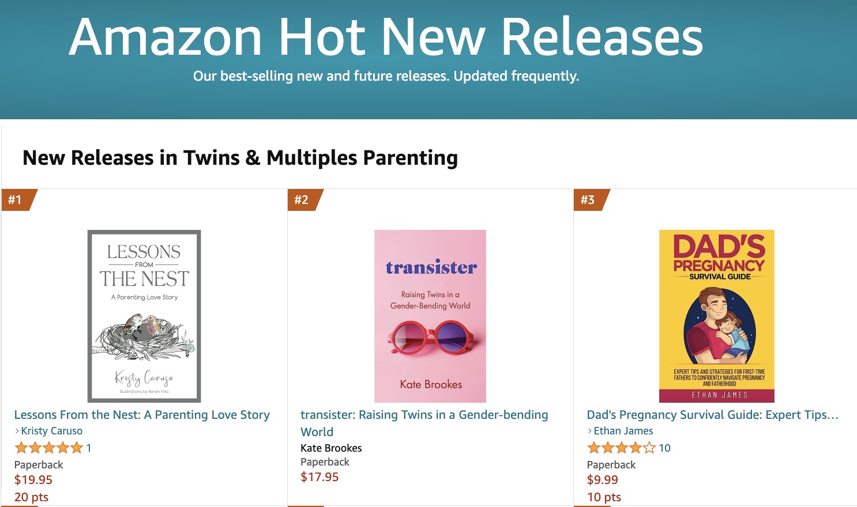Screen dimensions: 857x507
Task: Click the chevron before Kristy Caruso
Action: click(17, 431)
